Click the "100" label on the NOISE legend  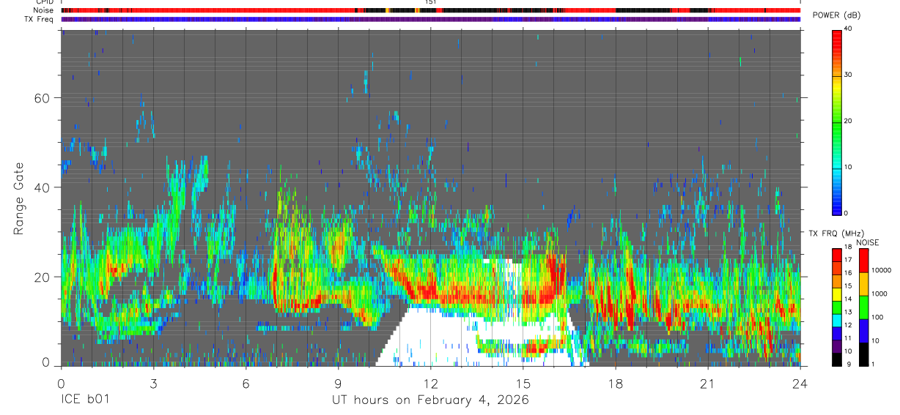(877, 317)
